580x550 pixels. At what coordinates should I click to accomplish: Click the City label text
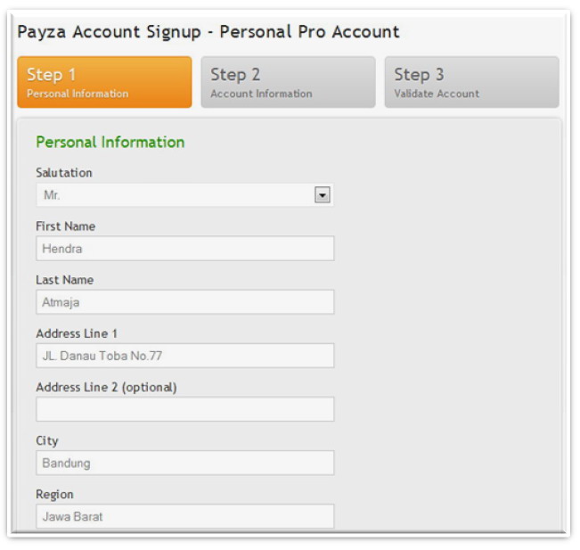click(x=46, y=440)
